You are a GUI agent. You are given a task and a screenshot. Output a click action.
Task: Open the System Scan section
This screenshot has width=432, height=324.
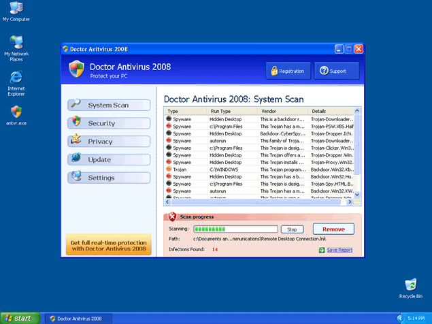click(x=109, y=105)
